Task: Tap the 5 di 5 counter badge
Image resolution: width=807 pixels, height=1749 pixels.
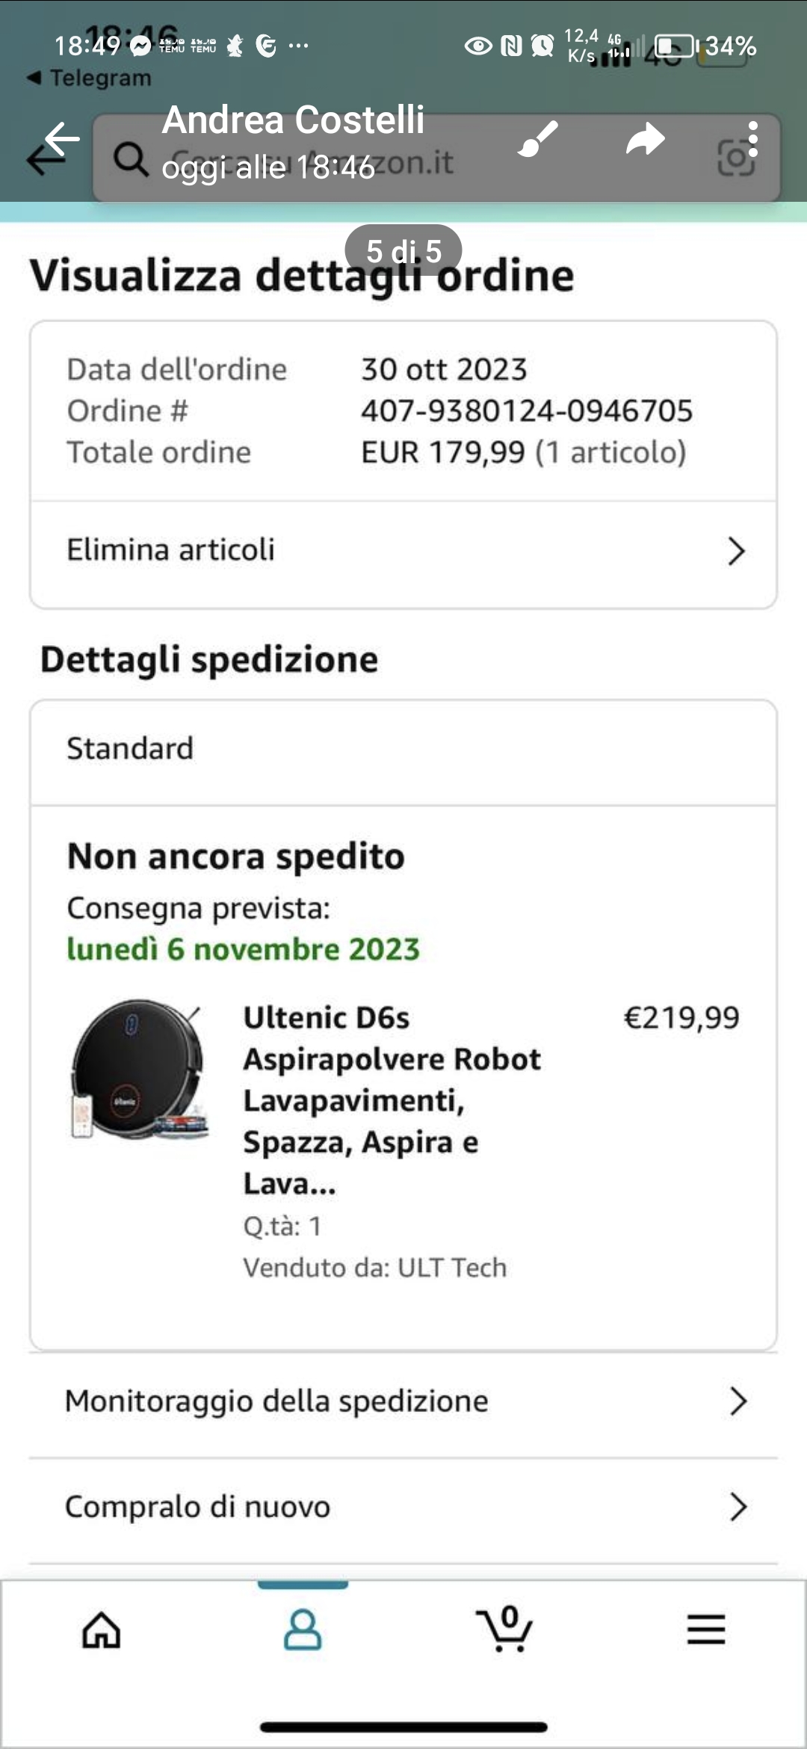Action: pyautogui.click(x=403, y=250)
